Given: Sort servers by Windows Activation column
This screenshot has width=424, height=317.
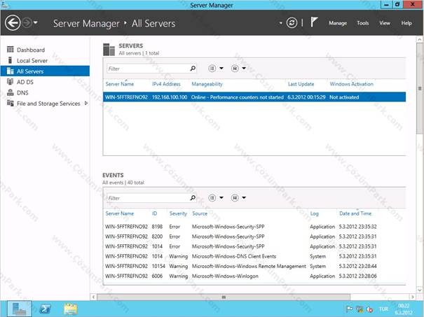Looking at the screenshot, I should (x=351, y=84).
